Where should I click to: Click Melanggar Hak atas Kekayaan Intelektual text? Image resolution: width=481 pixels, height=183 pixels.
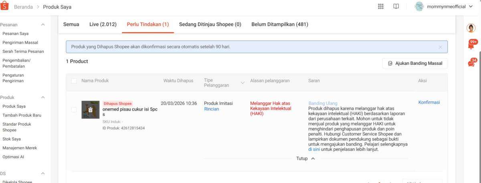tap(271, 109)
